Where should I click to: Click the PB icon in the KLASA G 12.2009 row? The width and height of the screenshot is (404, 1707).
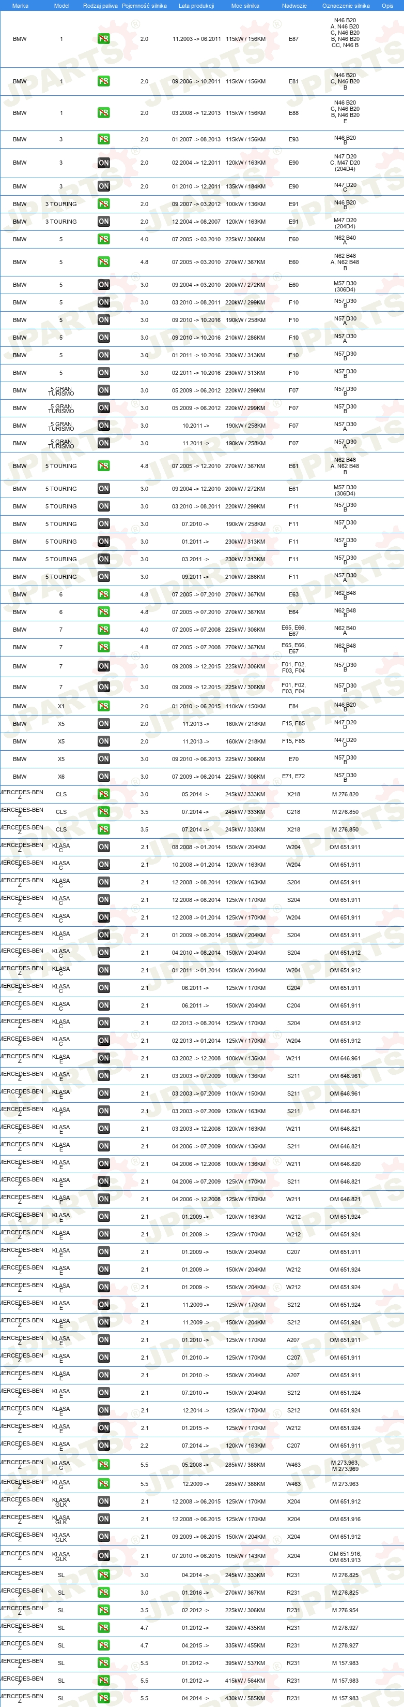tap(104, 1484)
